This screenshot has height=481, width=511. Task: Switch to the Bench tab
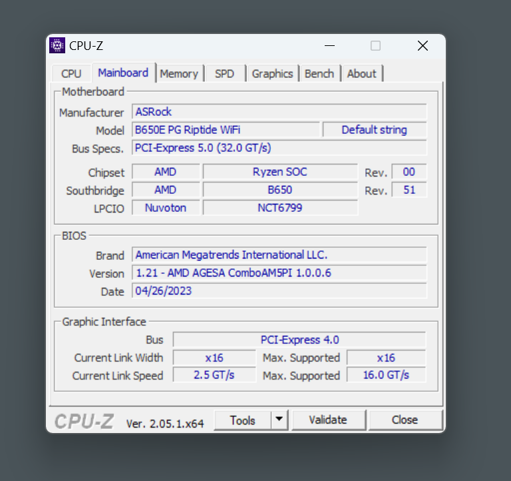(x=319, y=73)
